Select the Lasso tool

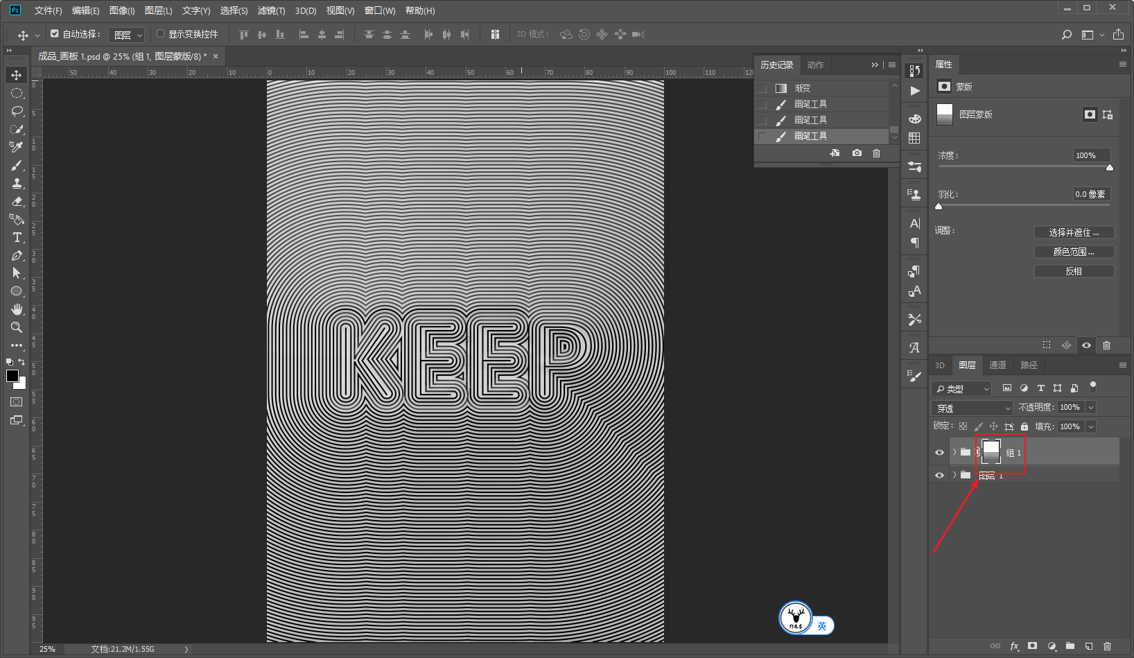[17, 111]
